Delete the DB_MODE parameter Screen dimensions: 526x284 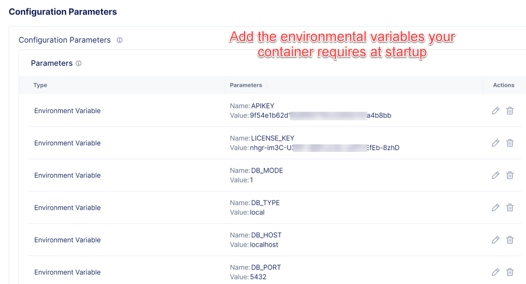pyautogui.click(x=510, y=176)
